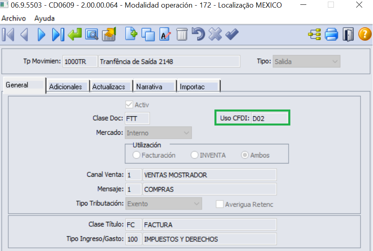Confirm with checkmark toolbar icon
This screenshot has width=373, height=251.
point(232,34)
